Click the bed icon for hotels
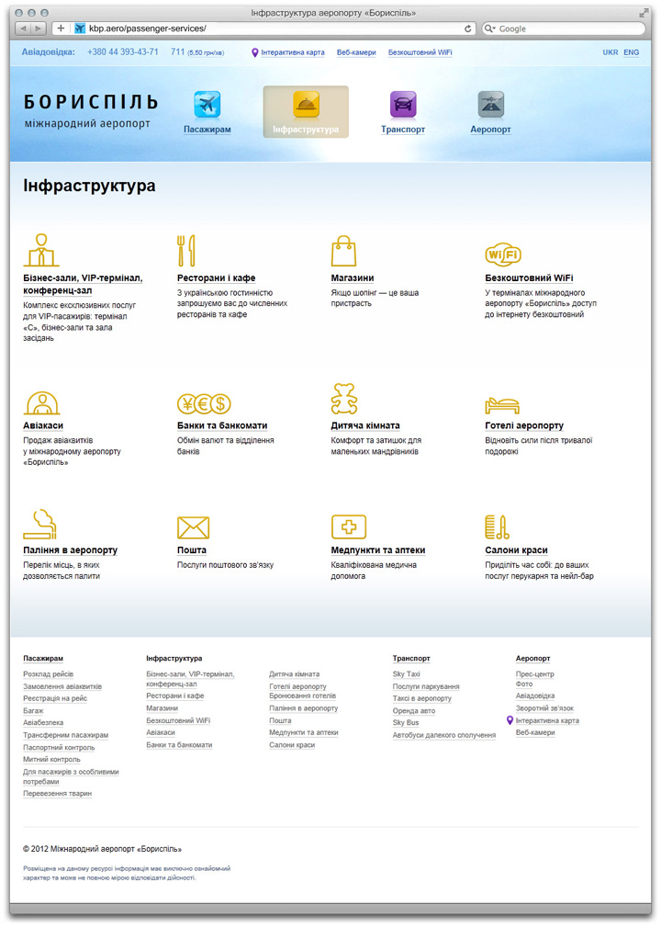Screen dimensions: 661x928 (x=502, y=406)
